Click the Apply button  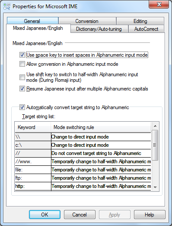pyautogui.click(x=115, y=215)
